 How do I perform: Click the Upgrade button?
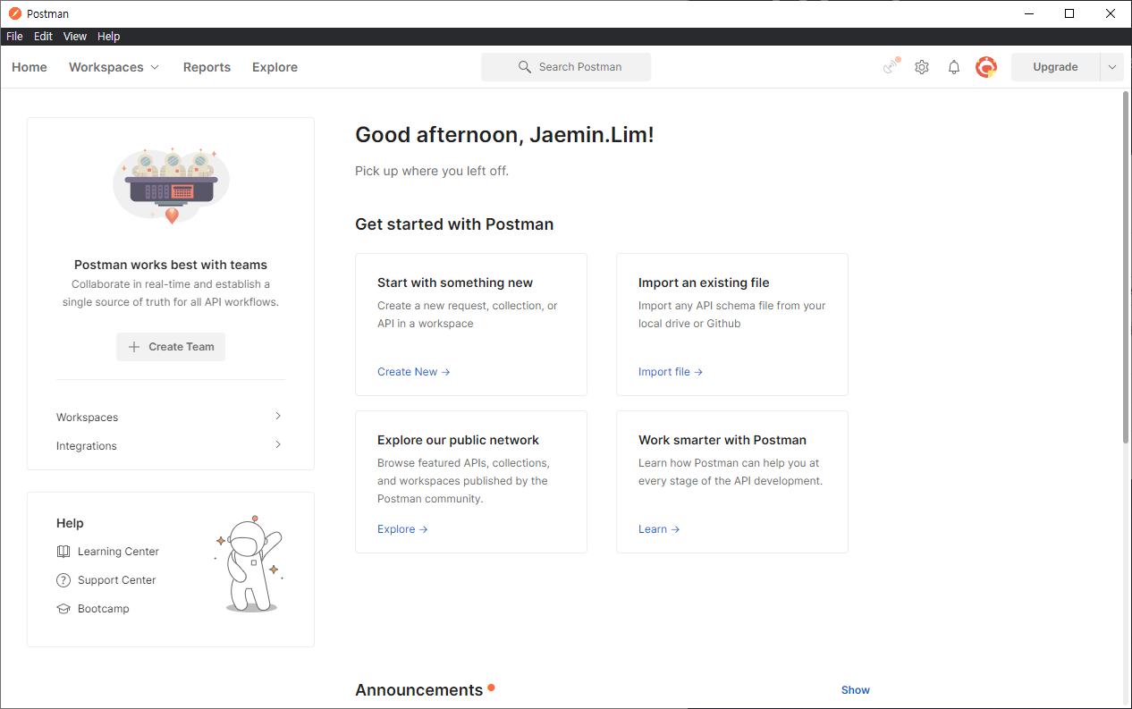pos(1055,67)
